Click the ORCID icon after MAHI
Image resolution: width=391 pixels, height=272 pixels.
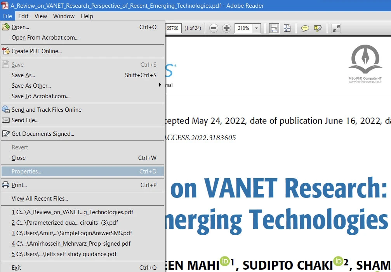pos(224,262)
